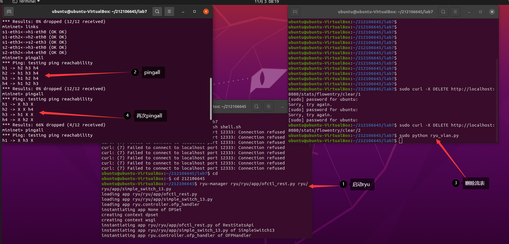Viewport: 509px width, 244px height.
Task: Open a new tab in the right terminal
Action: tap(295, 12)
